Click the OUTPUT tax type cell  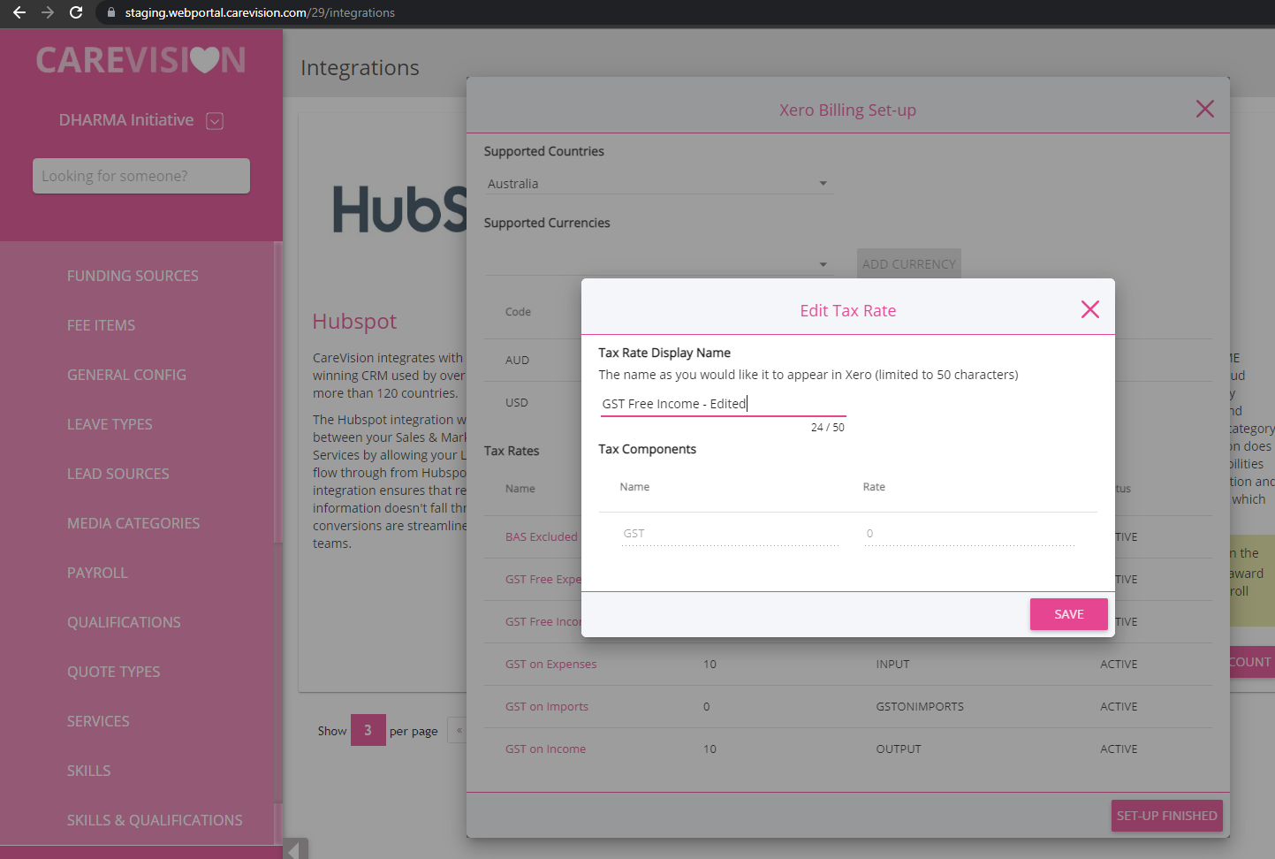point(899,749)
